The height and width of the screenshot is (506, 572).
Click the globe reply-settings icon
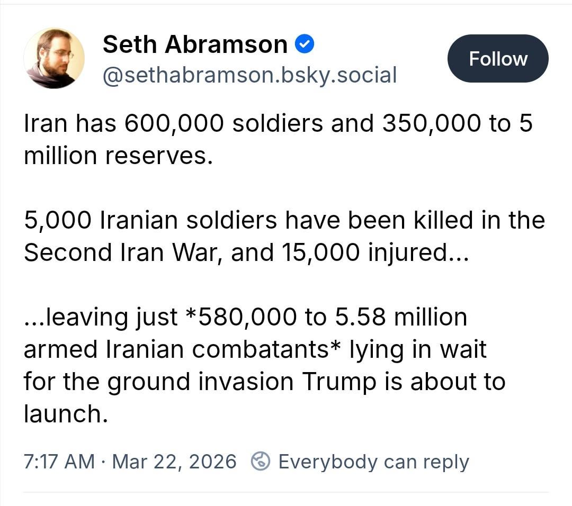pyautogui.click(x=261, y=462)
